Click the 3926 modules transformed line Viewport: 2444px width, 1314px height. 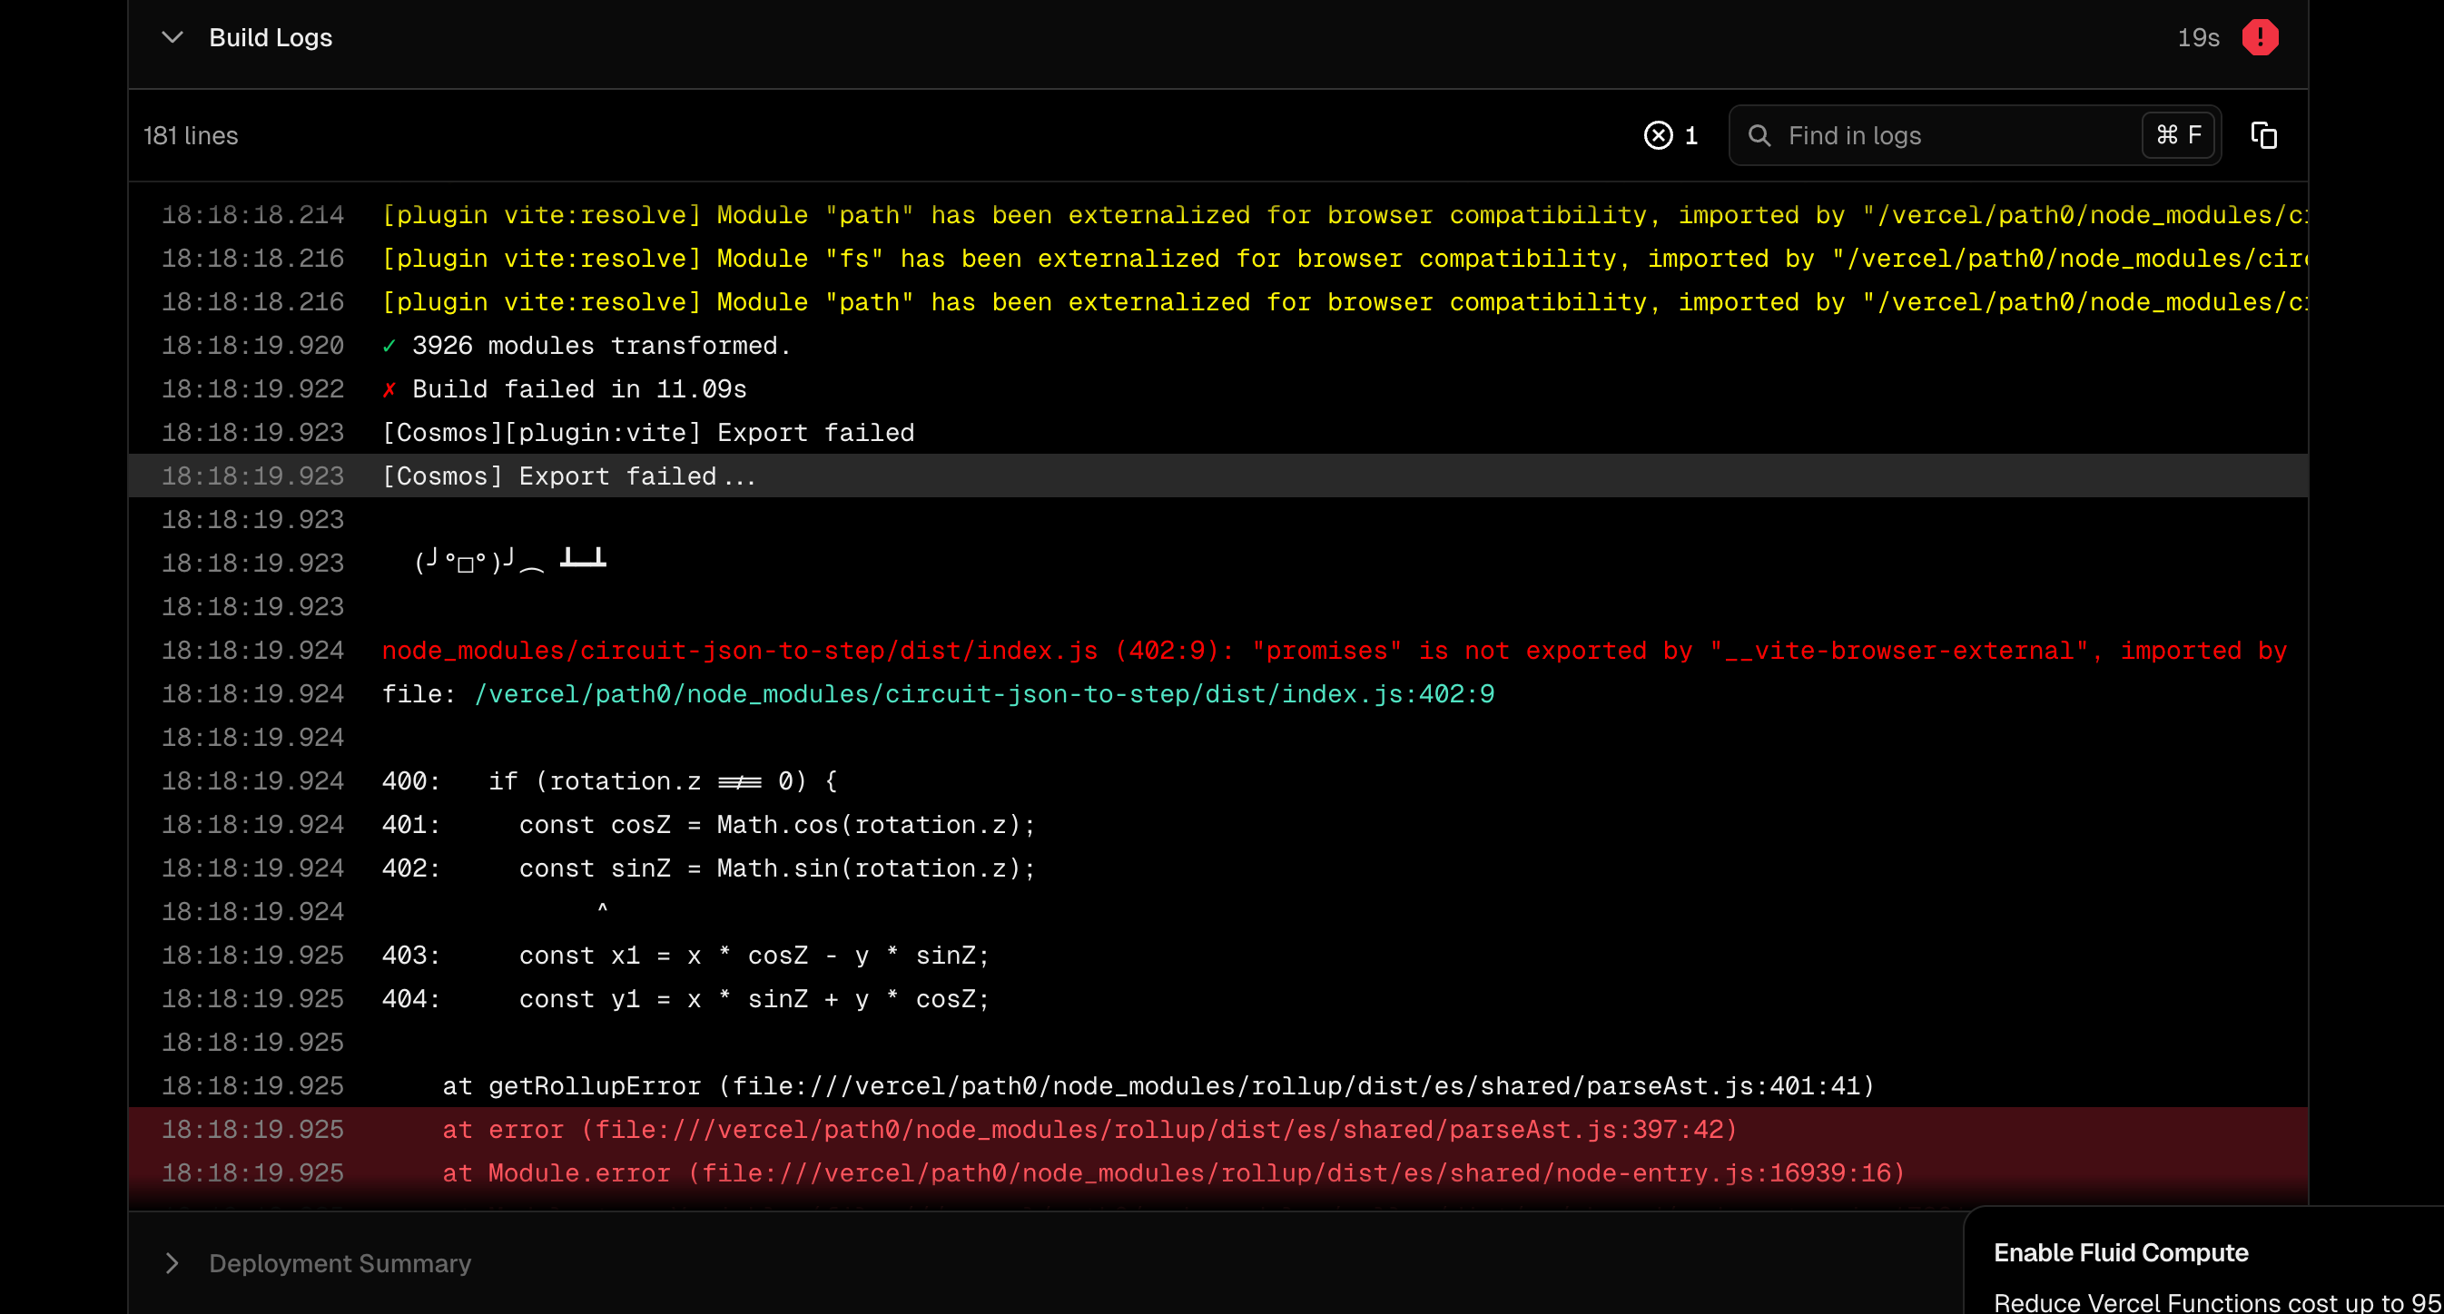coord(599,345)
